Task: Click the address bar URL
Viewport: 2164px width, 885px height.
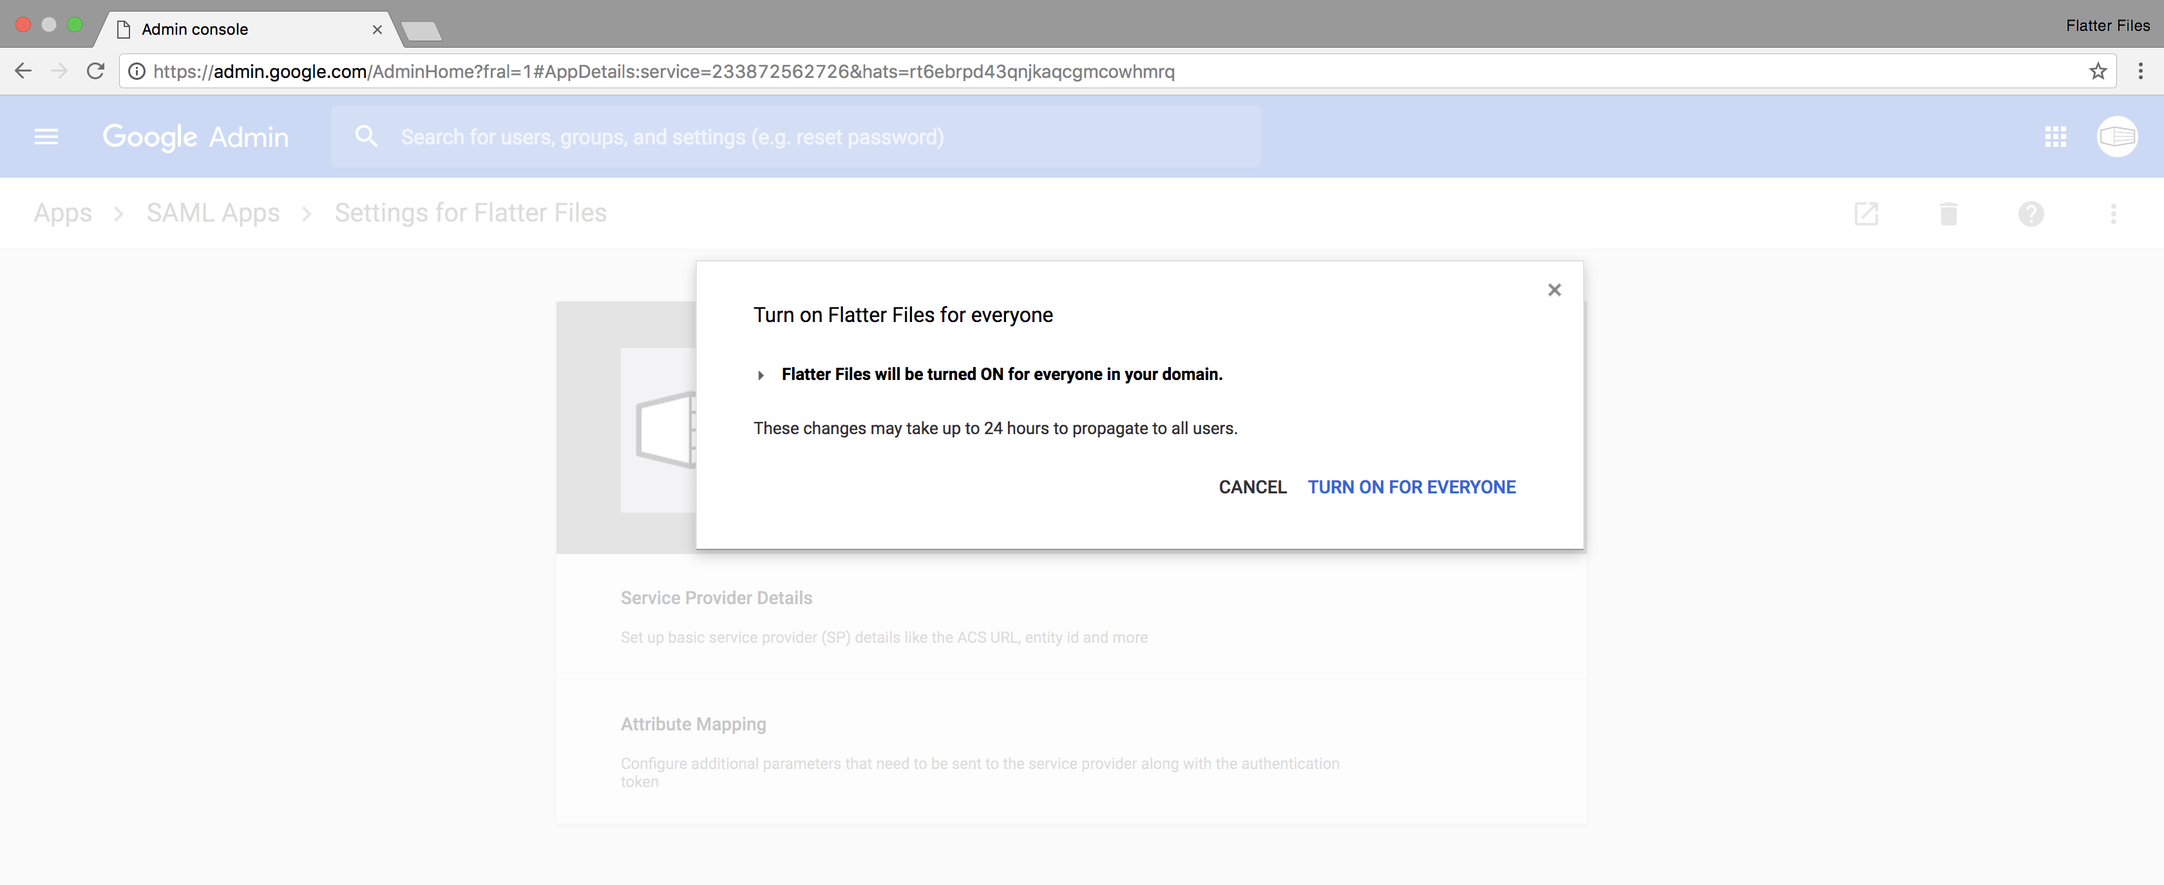Action: [663, 71]
